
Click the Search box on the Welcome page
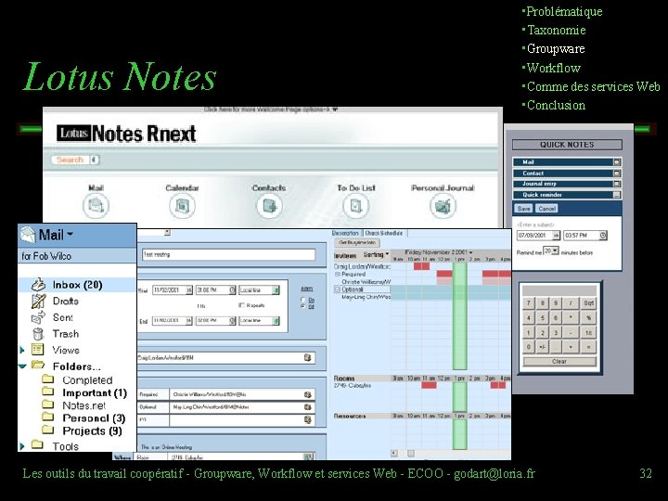[71, 160]
